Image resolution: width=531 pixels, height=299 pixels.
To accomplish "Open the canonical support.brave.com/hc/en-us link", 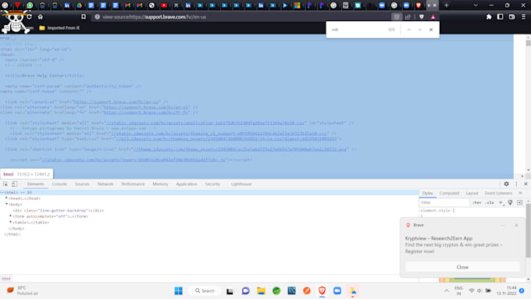I will click(116, 101).
